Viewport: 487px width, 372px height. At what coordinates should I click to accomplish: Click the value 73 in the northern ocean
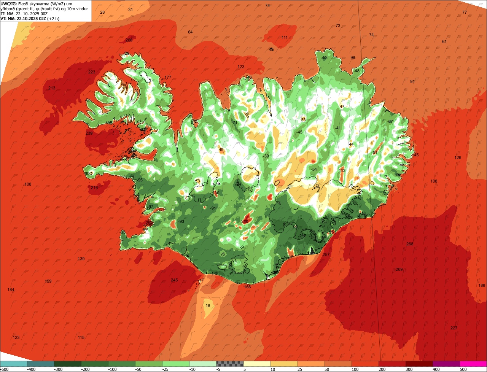(x=338, y=25)
